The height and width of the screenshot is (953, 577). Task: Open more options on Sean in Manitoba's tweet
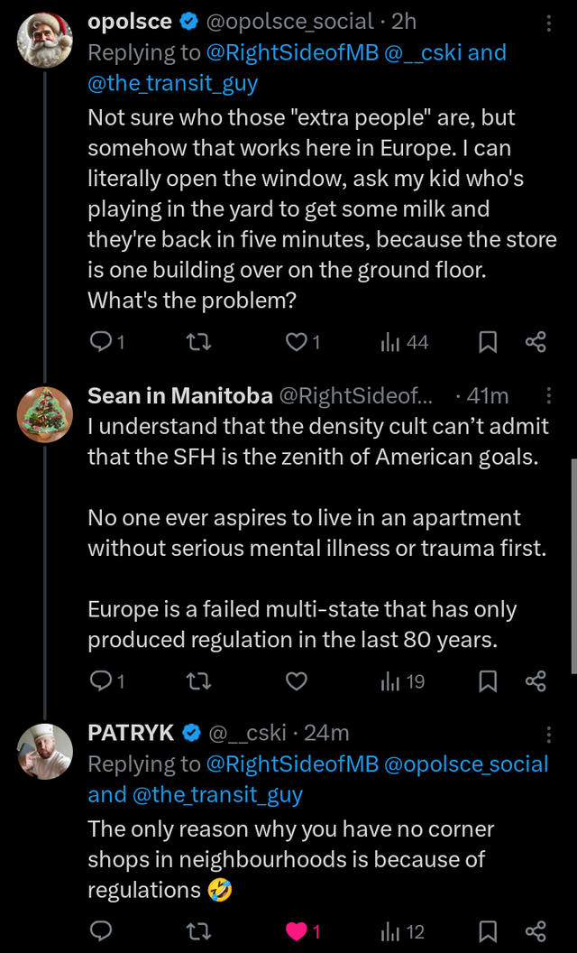(x=548, y=395)
